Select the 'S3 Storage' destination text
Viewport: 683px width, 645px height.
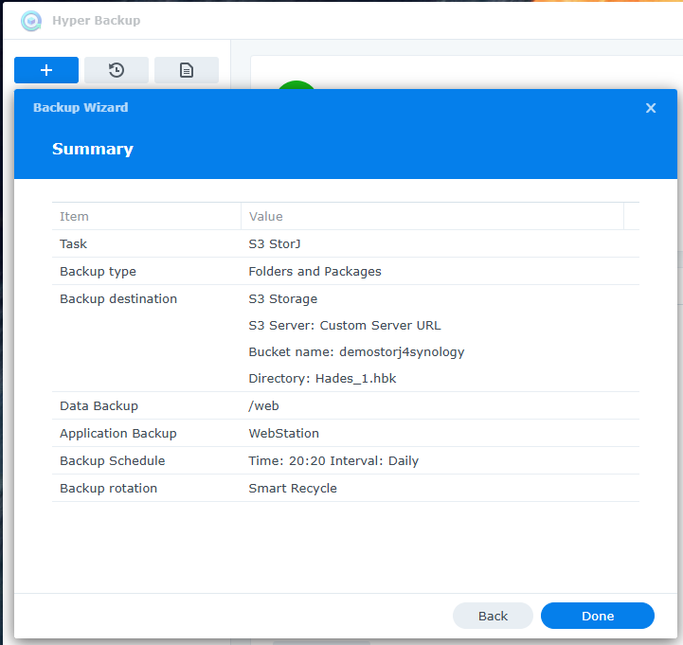pos(282,298)
